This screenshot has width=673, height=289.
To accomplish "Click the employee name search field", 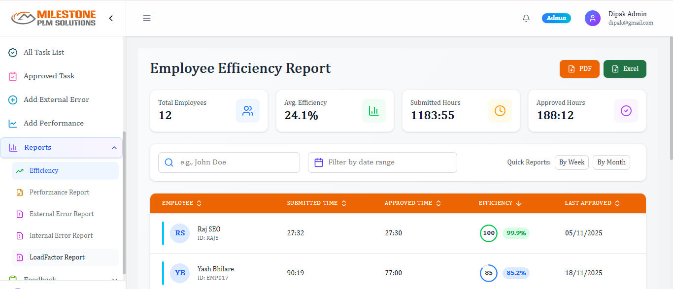I will pyautogui.click(x=229, y=162).
